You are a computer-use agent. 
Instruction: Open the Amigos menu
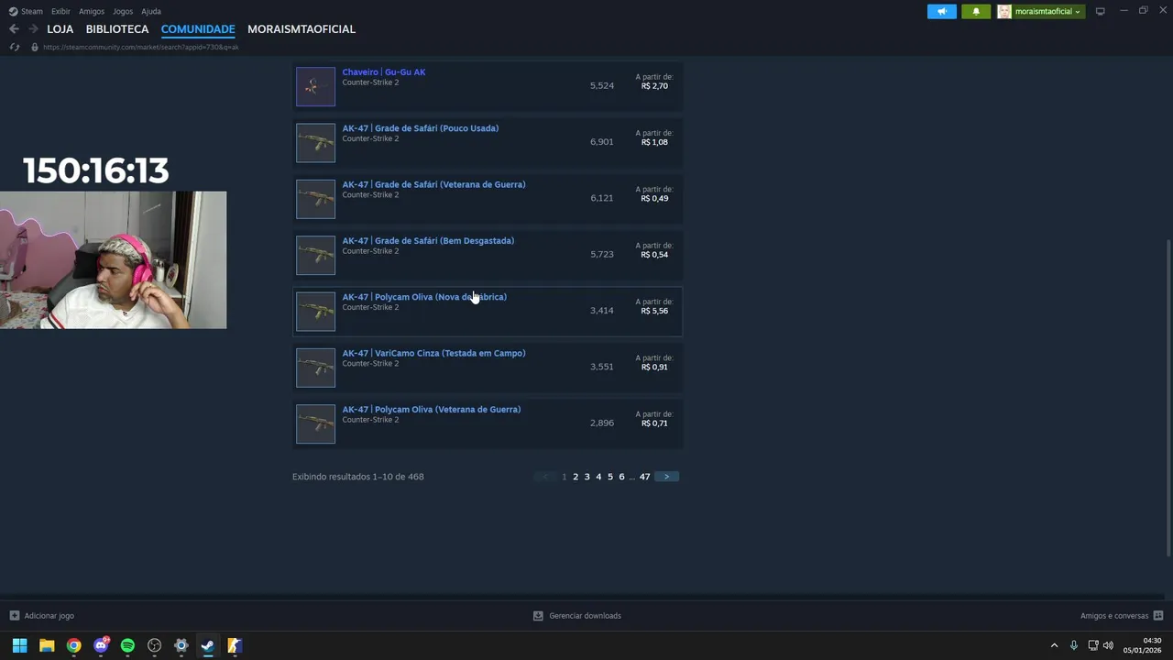pyautogui.click(x=92, y=11)
